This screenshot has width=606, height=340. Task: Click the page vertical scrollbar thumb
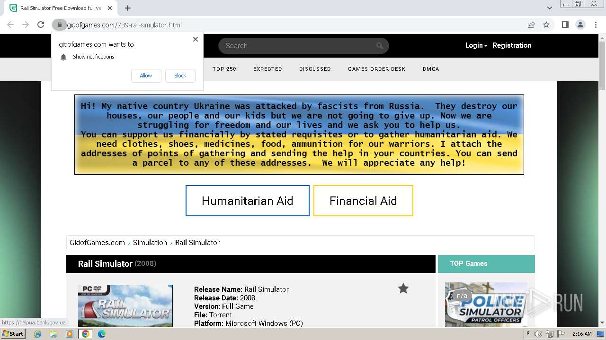pos(602,66)
